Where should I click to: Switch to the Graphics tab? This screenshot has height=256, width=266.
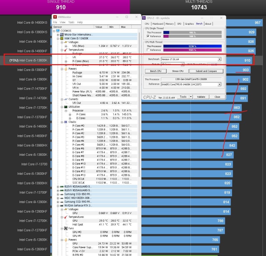pos(189,24)
